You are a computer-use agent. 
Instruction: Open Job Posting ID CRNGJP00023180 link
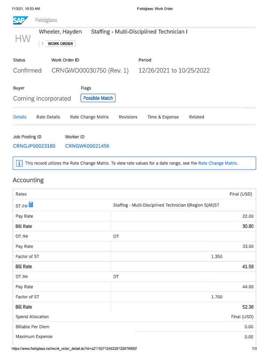pyautogui.click(x=34, y=146)
